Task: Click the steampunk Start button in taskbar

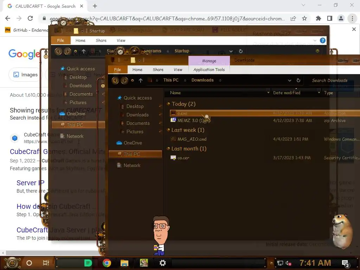Action: pos(12,263)
